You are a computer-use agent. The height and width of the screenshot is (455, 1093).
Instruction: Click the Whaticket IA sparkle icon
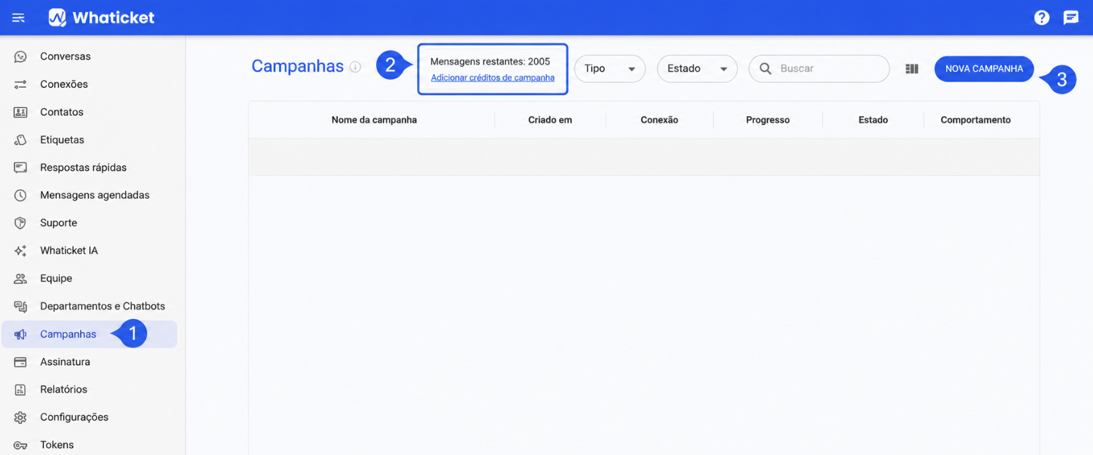click(20, 251)
